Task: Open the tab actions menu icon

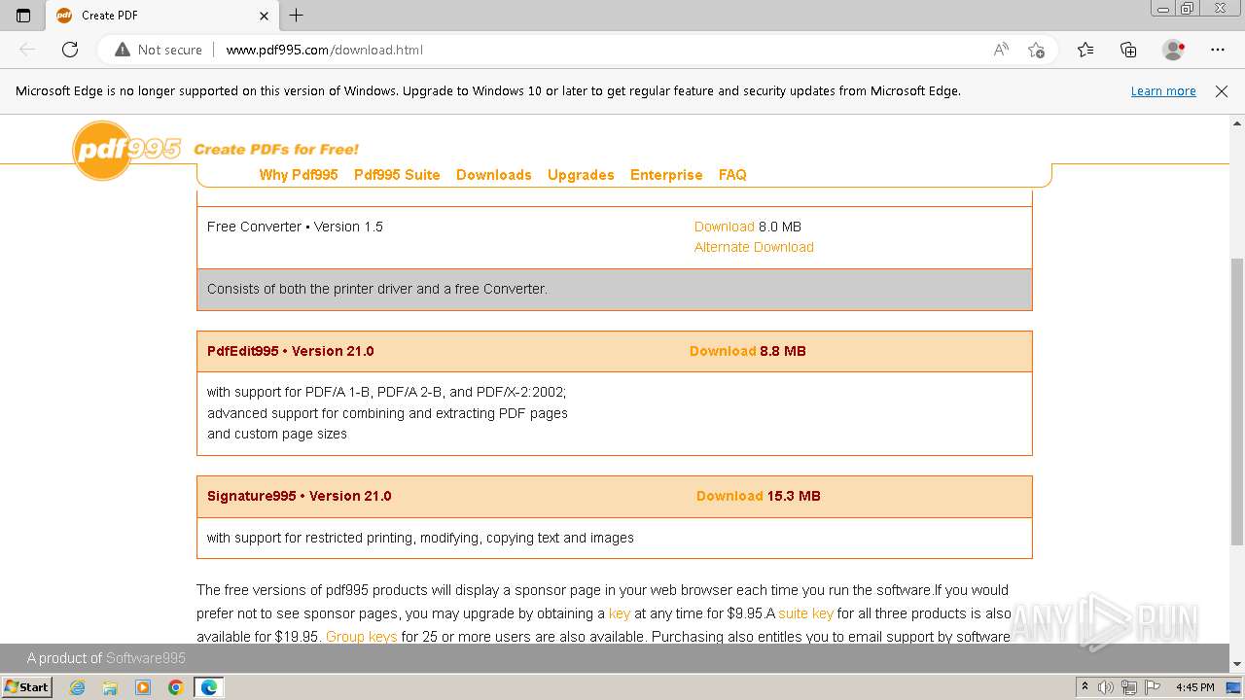Action: [23, 16]
